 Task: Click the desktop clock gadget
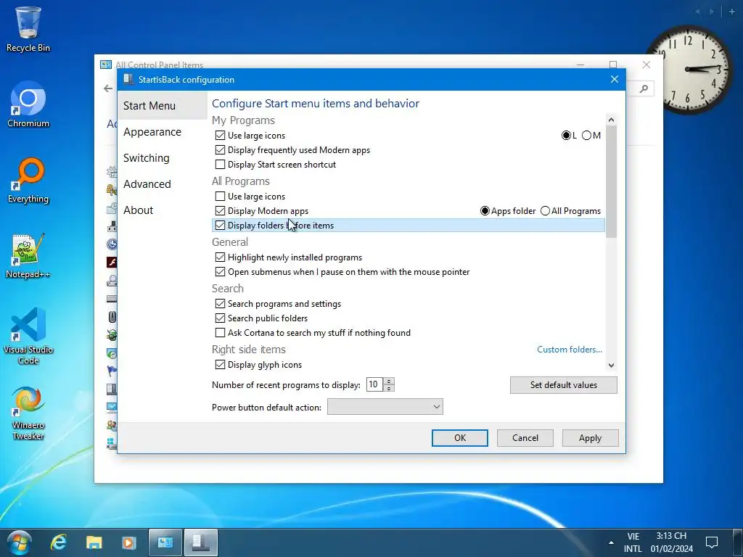coord(688,69)
